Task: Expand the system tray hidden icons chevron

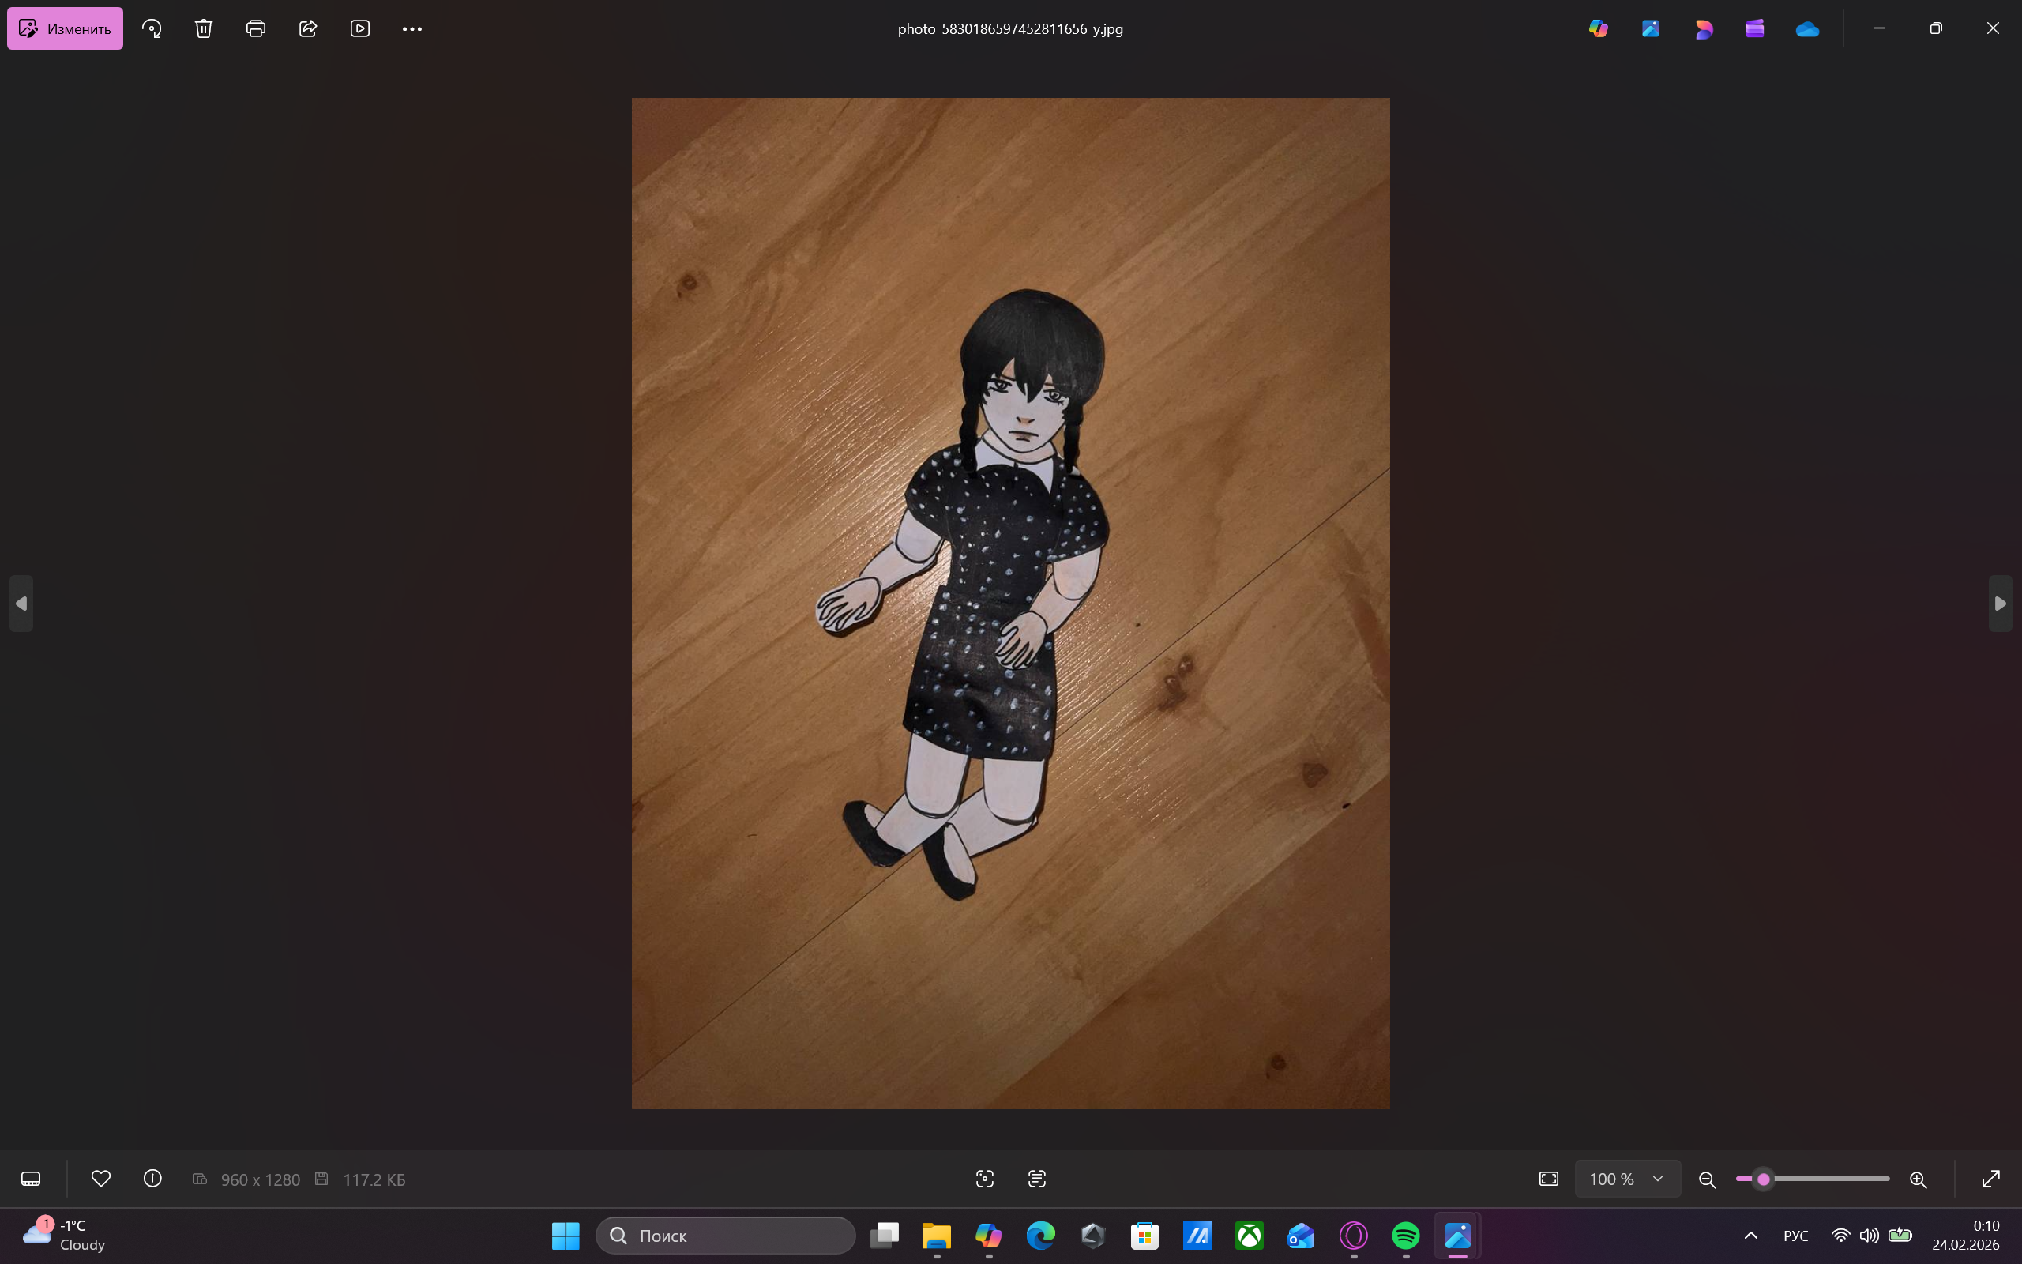Action: point(1751,1236)
